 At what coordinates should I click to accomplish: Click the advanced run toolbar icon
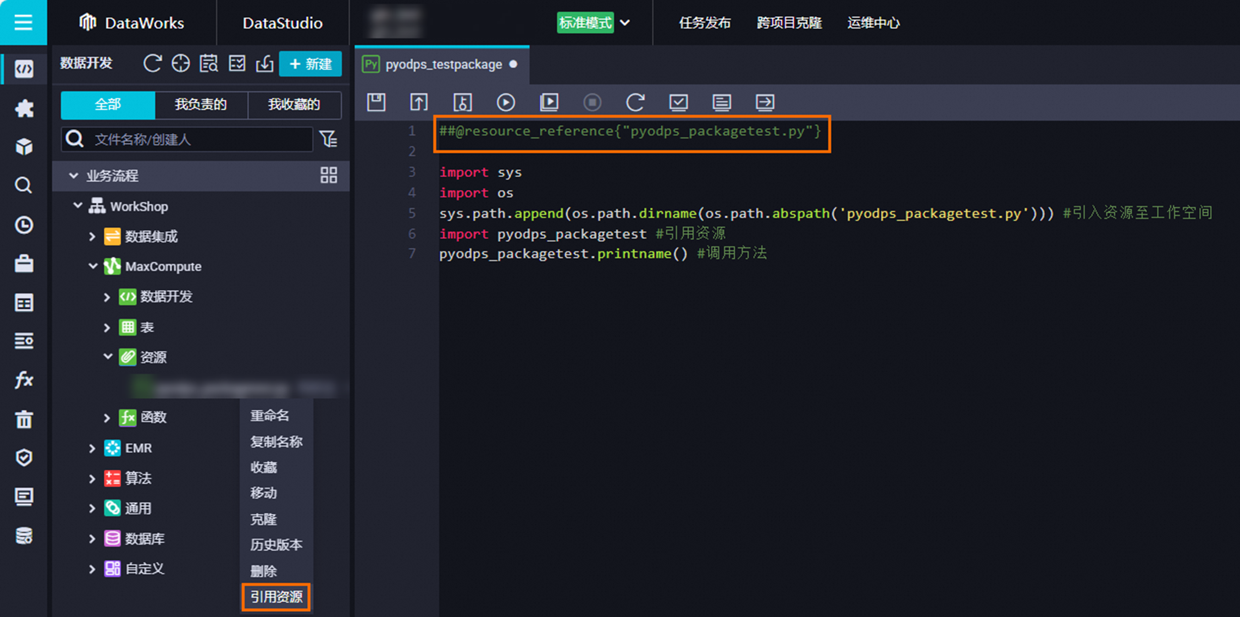(549, 102)
